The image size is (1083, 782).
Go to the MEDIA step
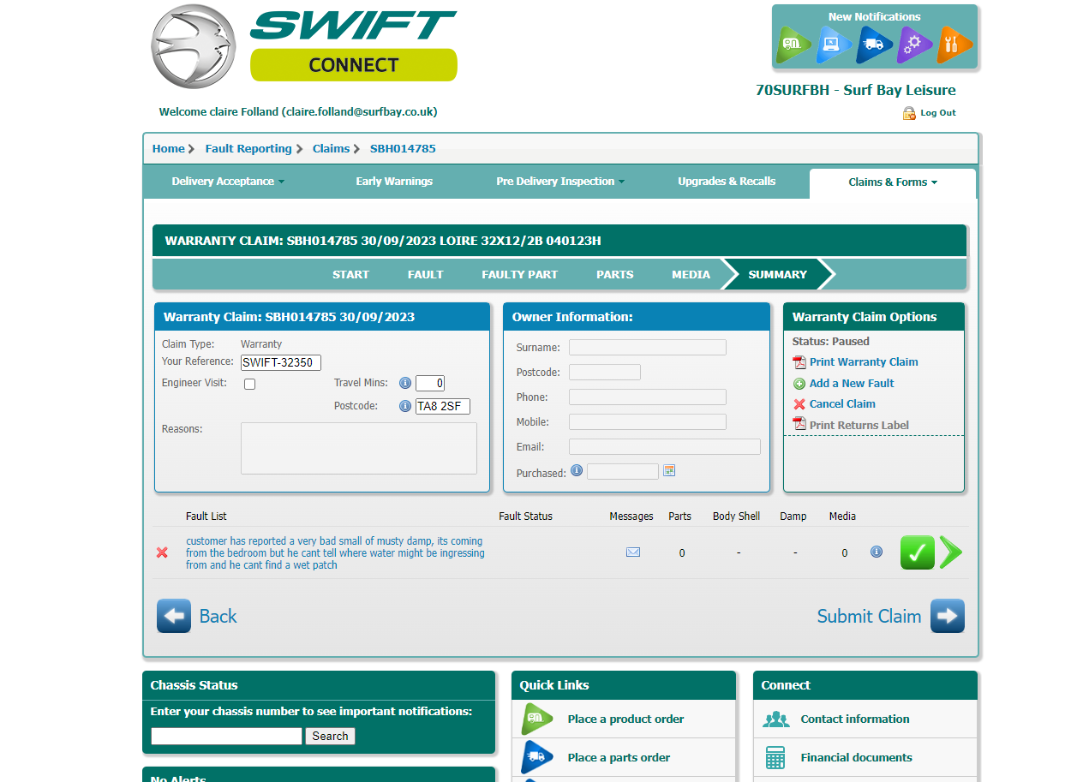691,275
